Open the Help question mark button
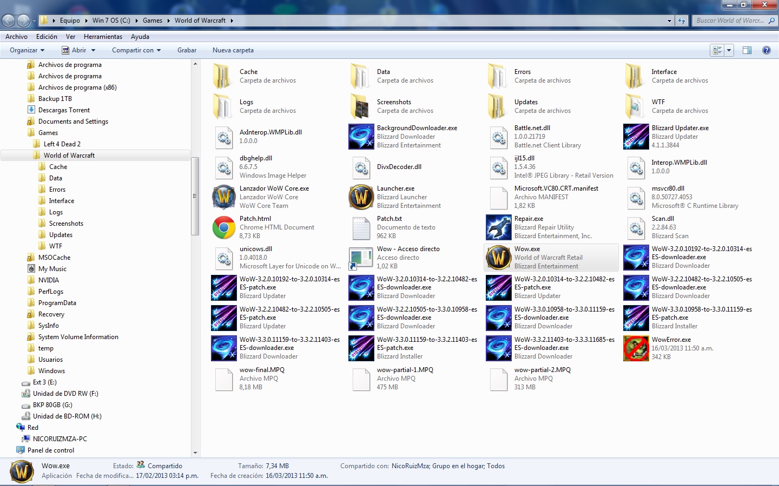 pos(766,50)
